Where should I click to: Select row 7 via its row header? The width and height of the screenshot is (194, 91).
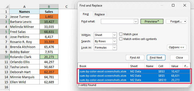[5, 42]
